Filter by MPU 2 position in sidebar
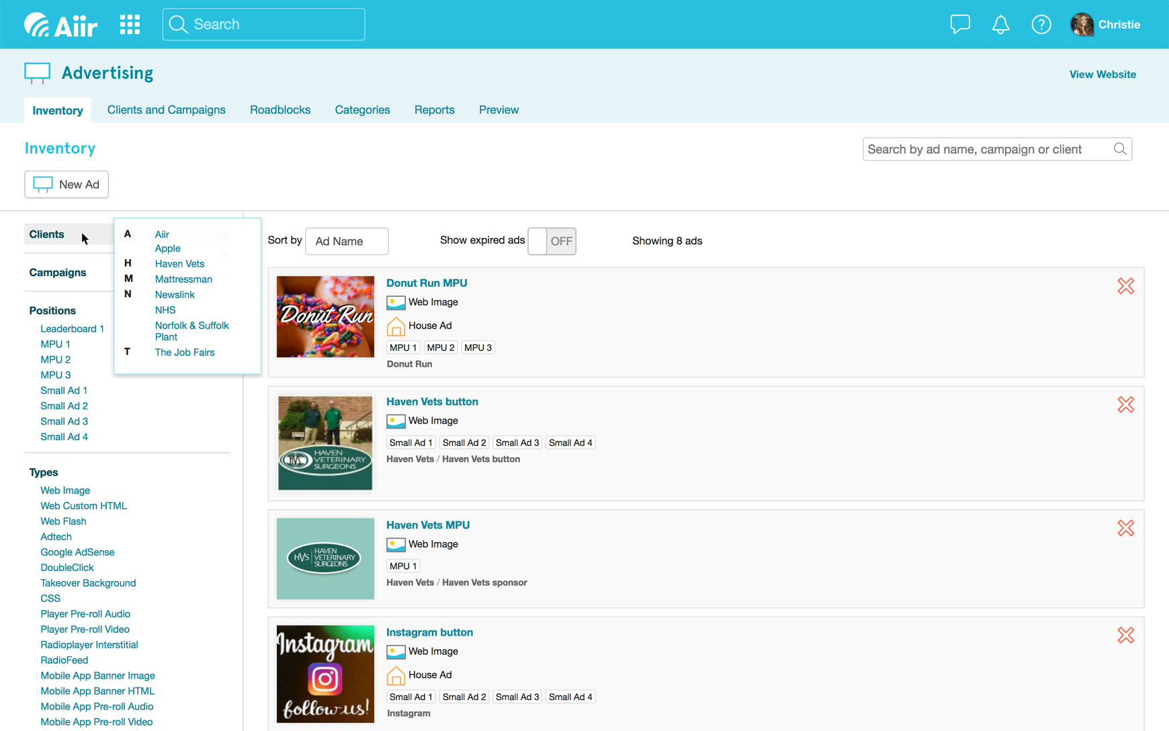This screenshot has width=1169, height=731. coord(55,360)
